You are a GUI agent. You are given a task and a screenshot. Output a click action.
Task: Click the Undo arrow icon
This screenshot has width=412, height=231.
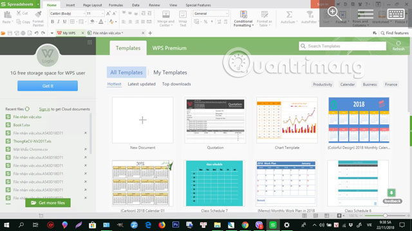[x=36, y=33]
